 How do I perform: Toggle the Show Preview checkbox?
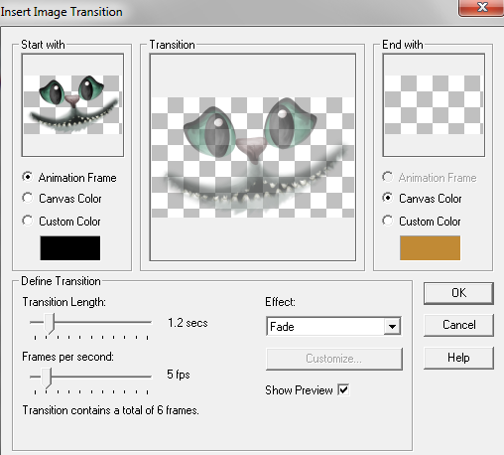pyautogui.click(x=343, y=389)
